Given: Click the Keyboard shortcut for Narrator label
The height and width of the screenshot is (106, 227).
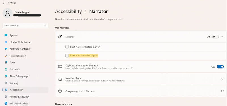Looking at the screenshot, I should pyautogui.click(x=82, y=65).
